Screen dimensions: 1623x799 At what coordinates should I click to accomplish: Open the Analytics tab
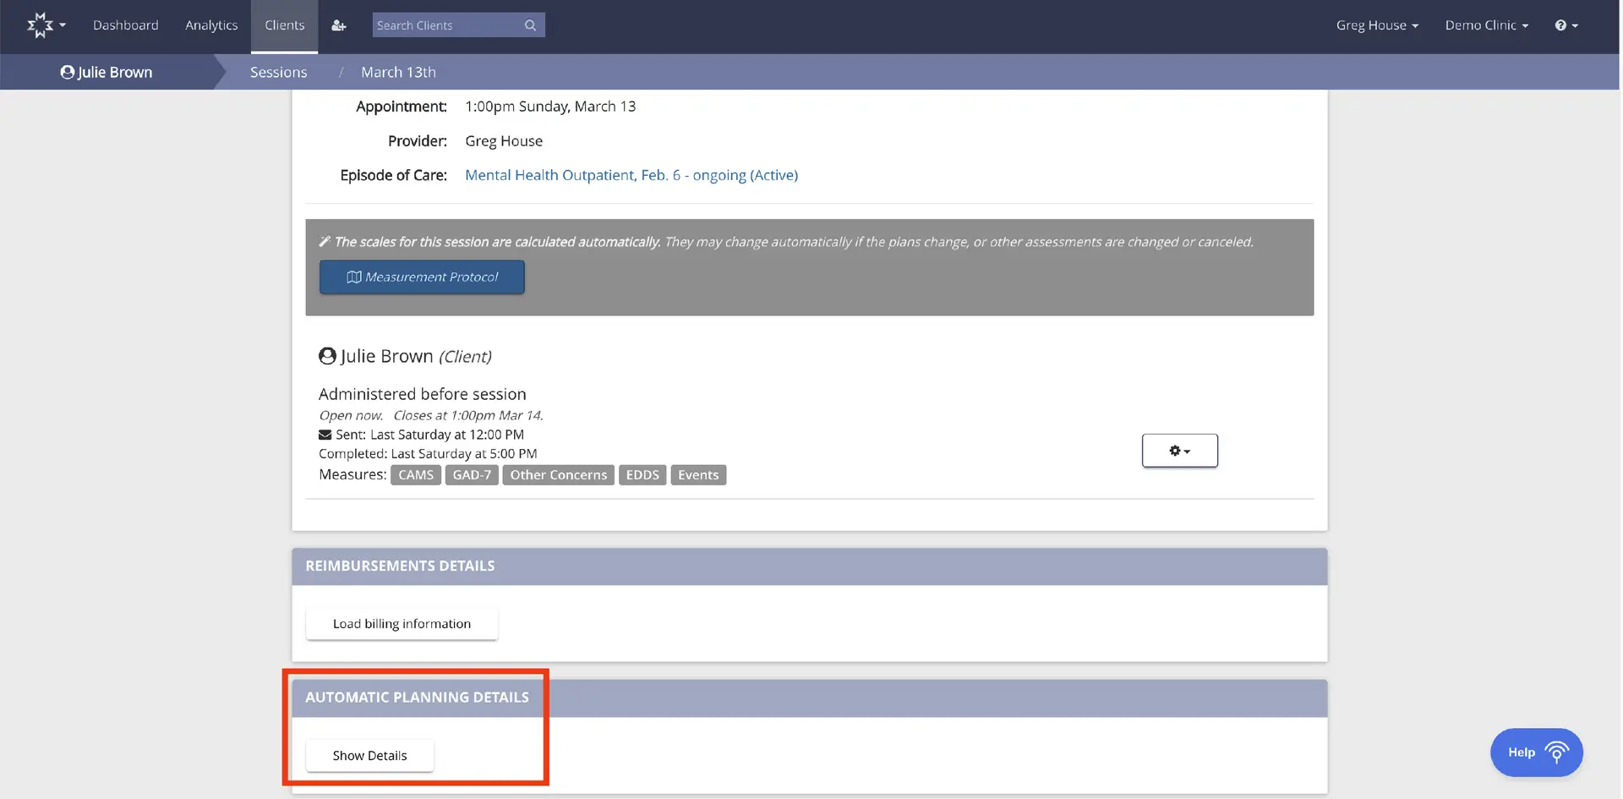tap(211, 25)
